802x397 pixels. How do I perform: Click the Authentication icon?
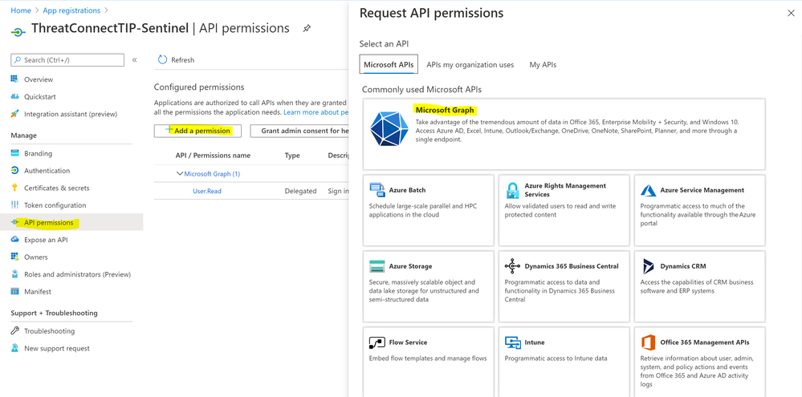tap(14, 171)
